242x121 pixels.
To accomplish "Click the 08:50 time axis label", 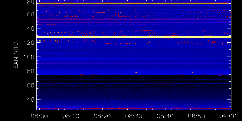I will (197, 116).
